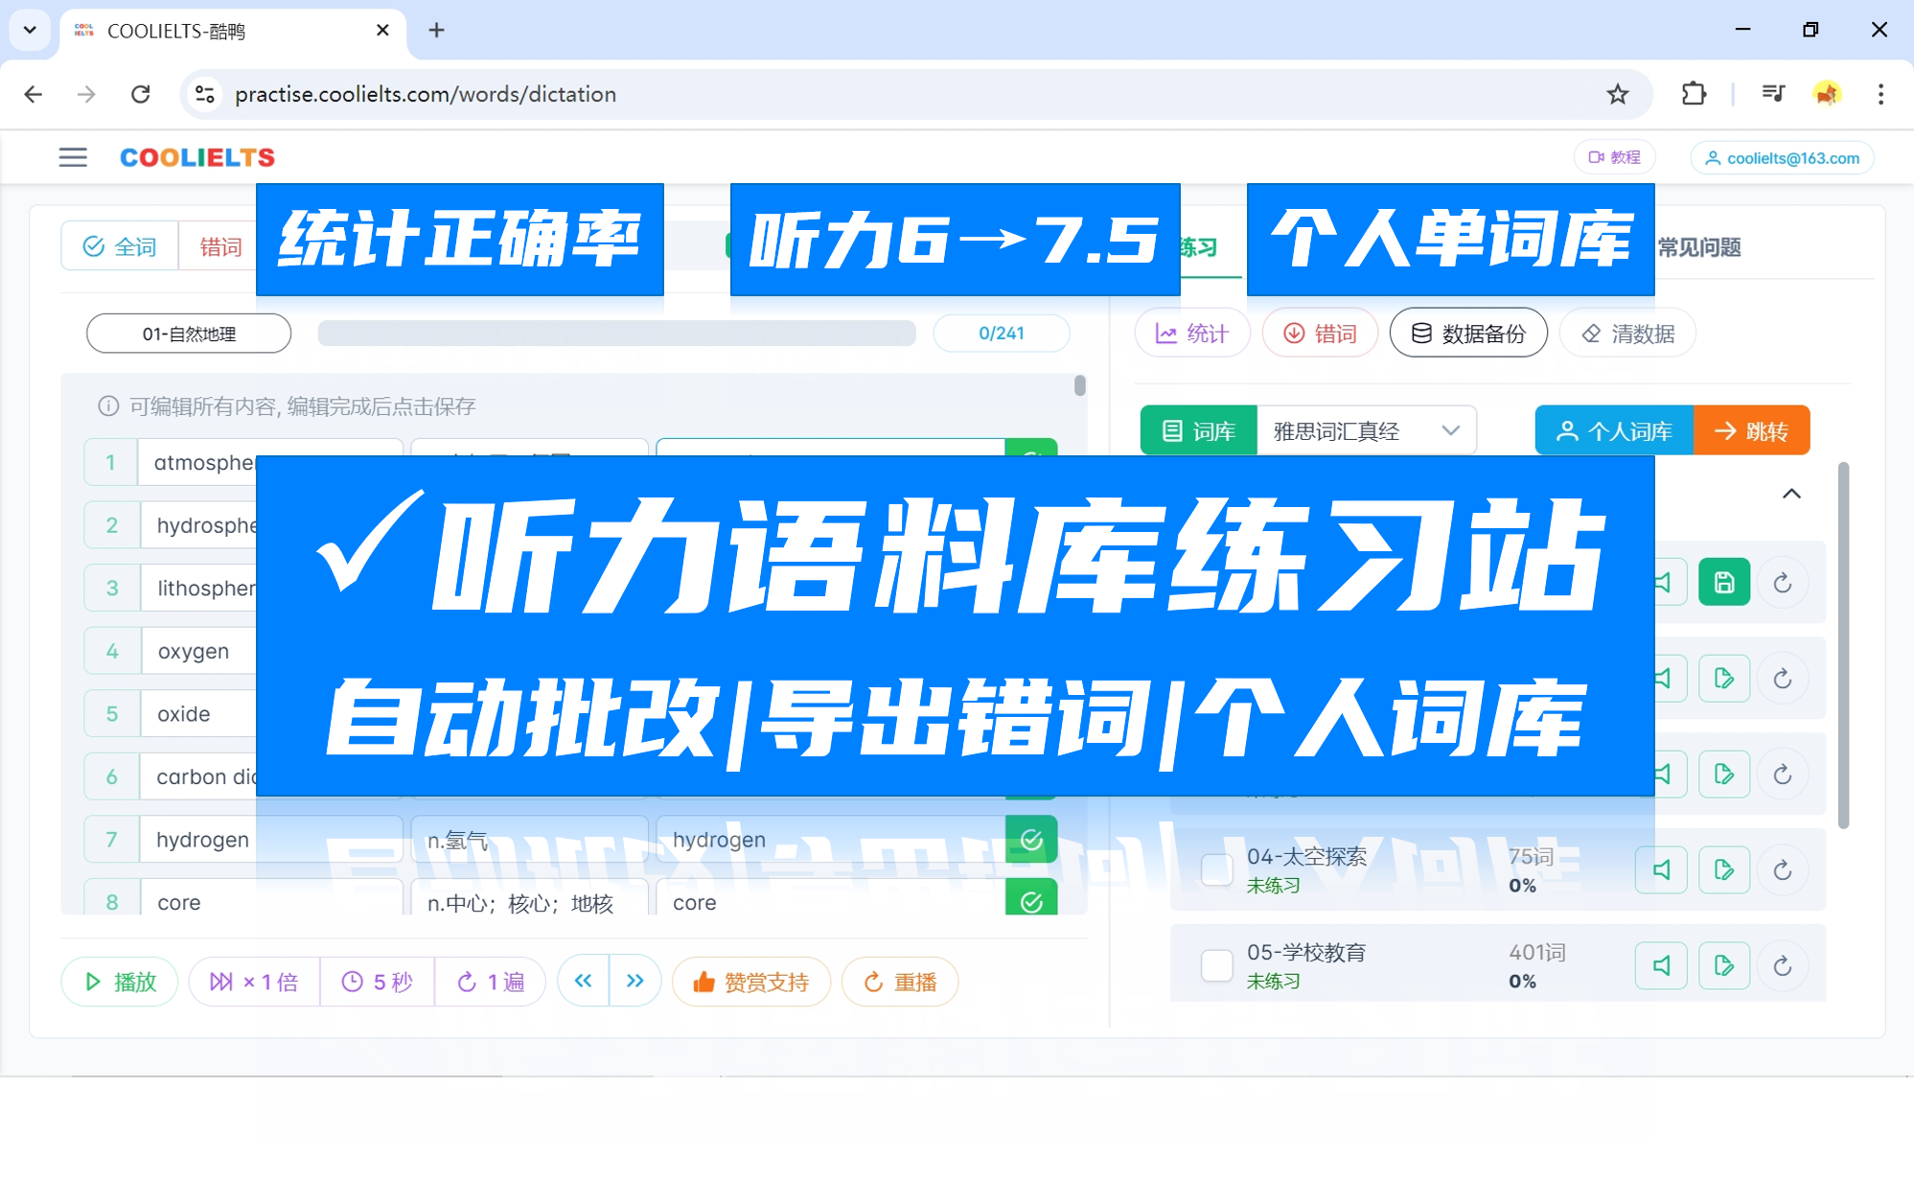
Task: Open the 错词 wrong-words button on the right panel
Action: coord(1321,333)
